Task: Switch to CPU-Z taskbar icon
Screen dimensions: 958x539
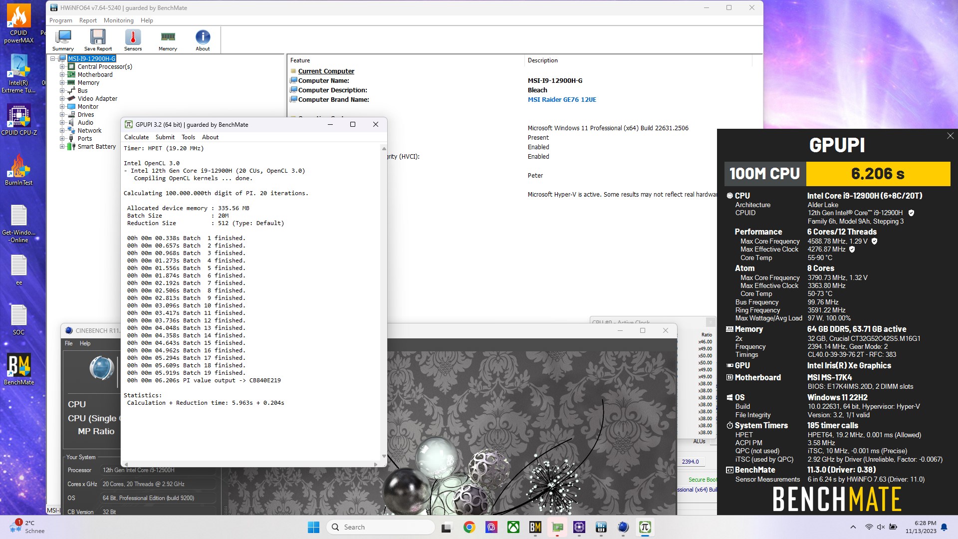Action: 579,527
